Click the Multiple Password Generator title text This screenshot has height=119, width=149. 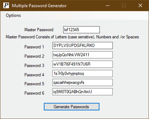[39, 6]
